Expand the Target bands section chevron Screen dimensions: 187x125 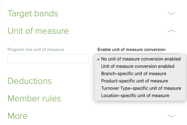[171, 14]
